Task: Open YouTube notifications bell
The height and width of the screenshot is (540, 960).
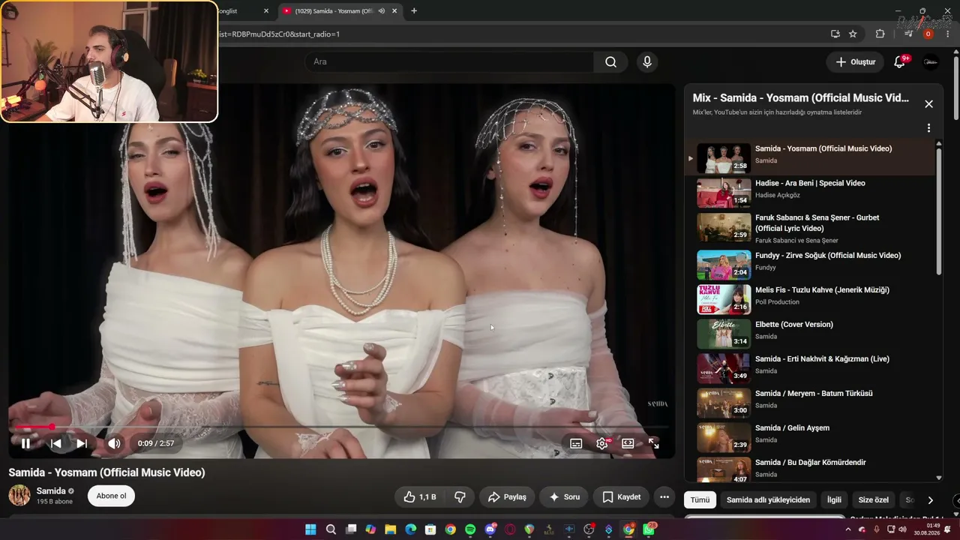Action: click(x=899, y=61)
